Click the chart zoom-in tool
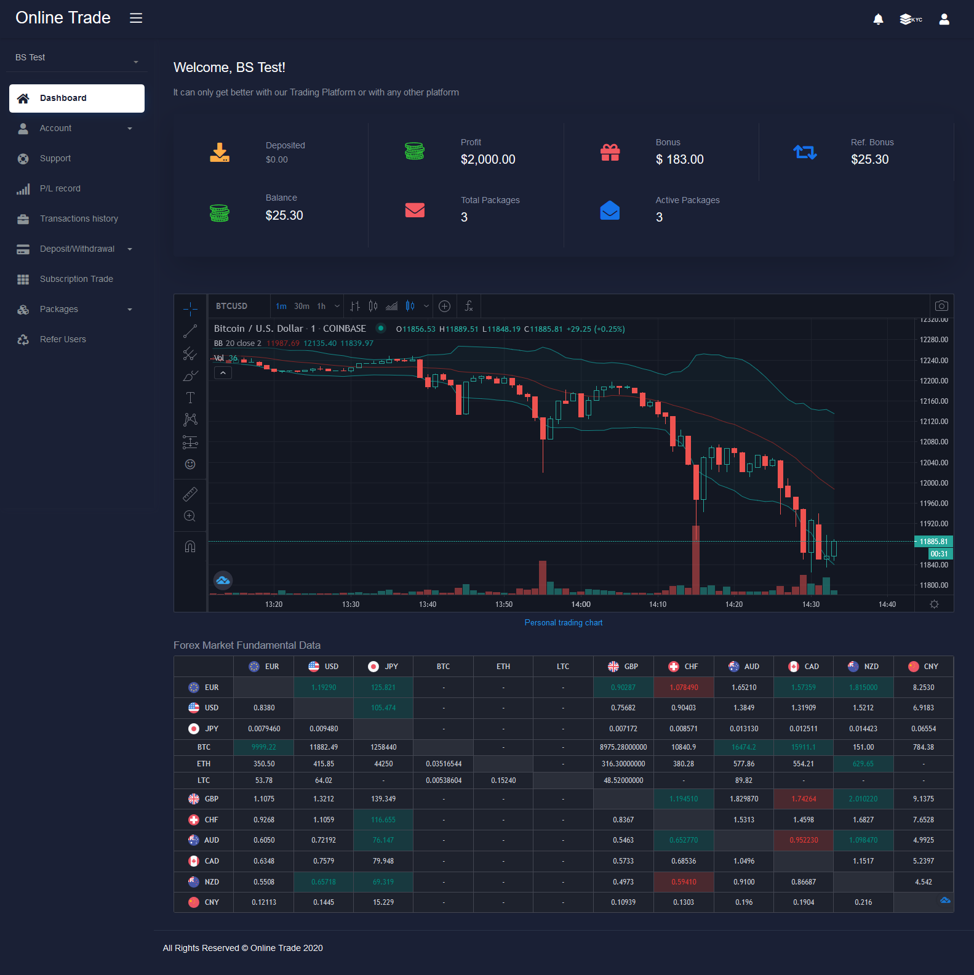Screen dimensions: 974x975 (190, 516)
